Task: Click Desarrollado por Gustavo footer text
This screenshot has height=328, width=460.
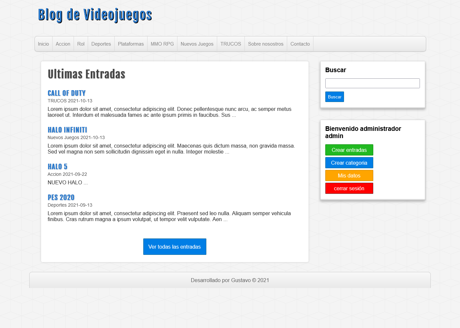Action: tap(230, 280)
